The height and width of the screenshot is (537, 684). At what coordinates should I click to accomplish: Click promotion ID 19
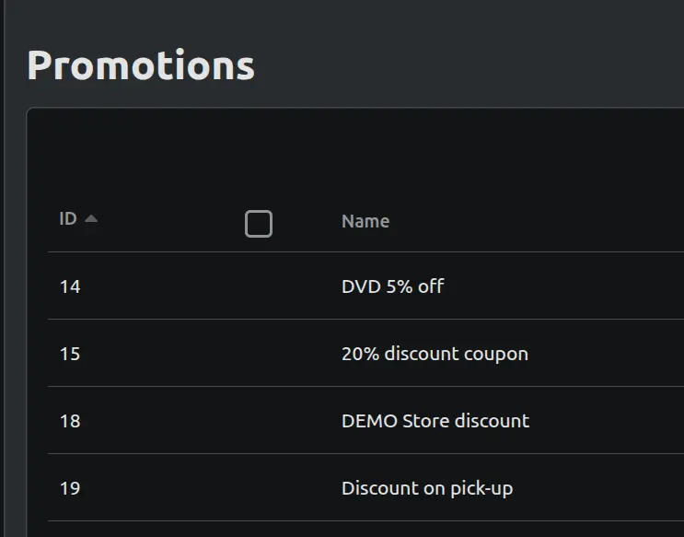pyautogui.click(x=70, y=488)
